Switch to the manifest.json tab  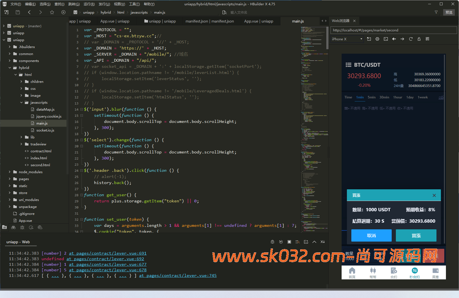[209, 21]
